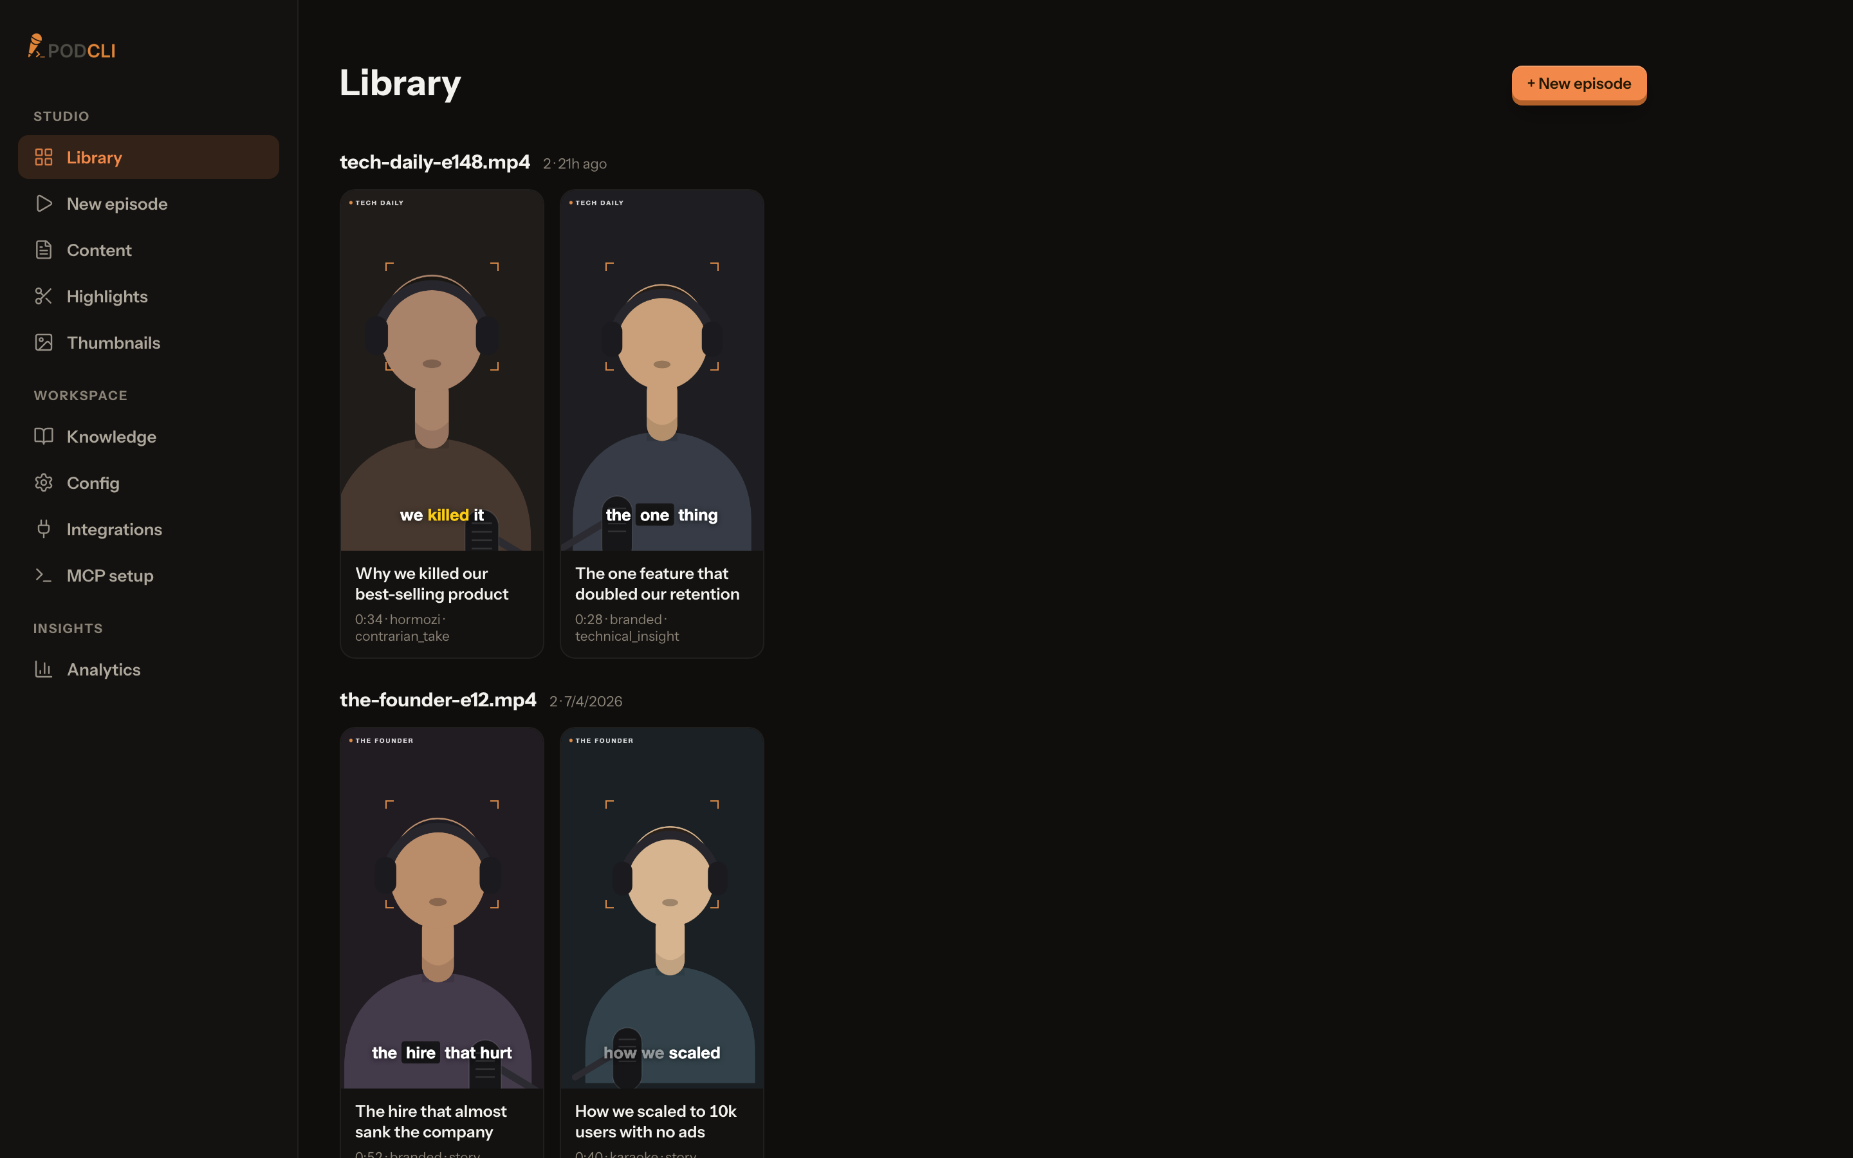This screenshot has width=1853, height=1158.
Task: Click the orange + New episode button
Action: pyautogui.click(x=1579, y=84)
